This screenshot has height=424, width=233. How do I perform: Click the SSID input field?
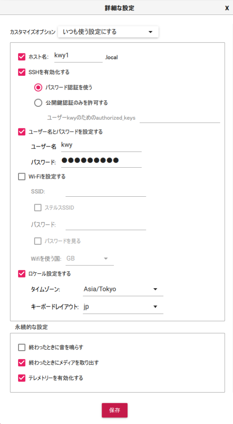[106, 191]
